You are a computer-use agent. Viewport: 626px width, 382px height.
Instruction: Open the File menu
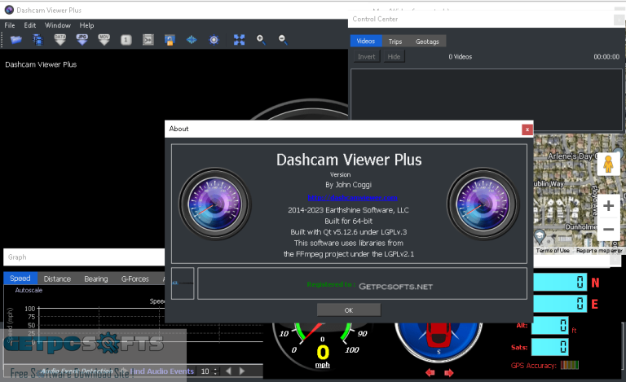[10, 25]
